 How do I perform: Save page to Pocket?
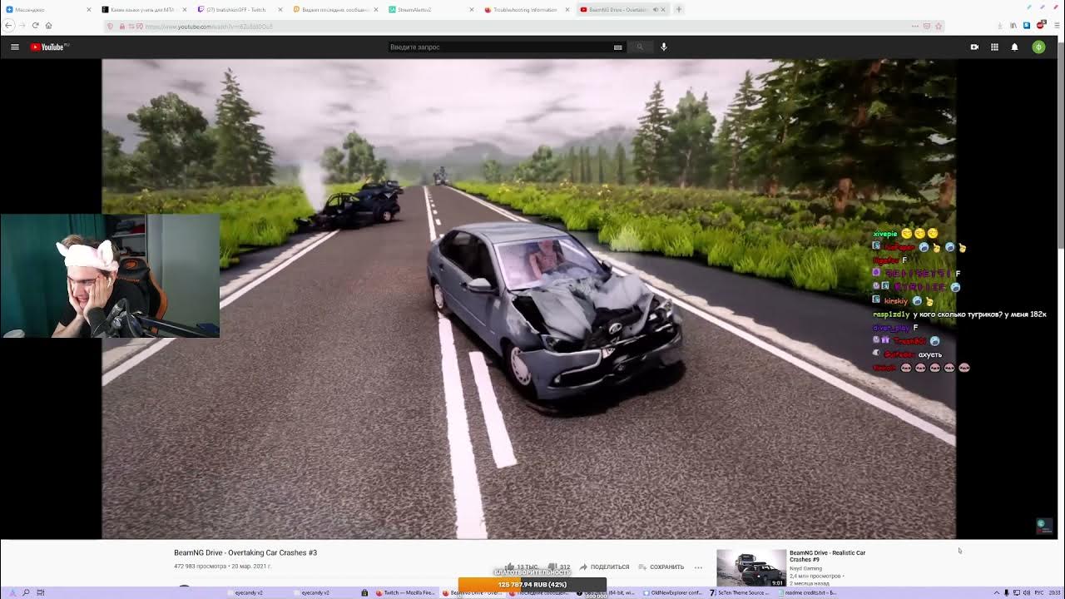[x=927, y=26]
